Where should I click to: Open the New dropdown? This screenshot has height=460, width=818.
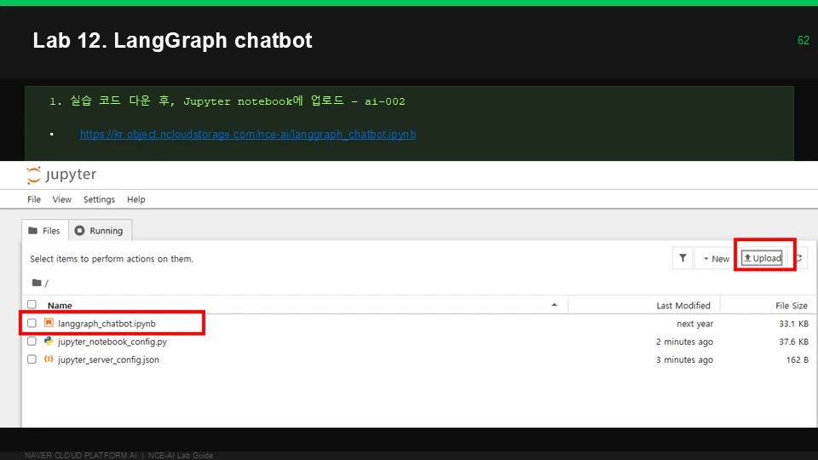coord(717,259)
